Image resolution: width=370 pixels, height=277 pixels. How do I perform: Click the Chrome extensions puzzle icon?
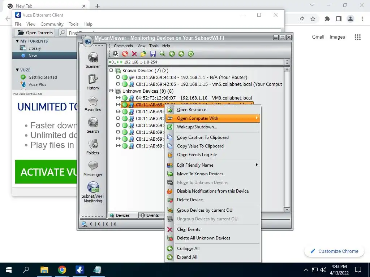[x=327, y=19]
